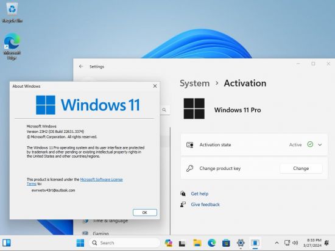335x251 pixels.
Task: Open the Get help link
Action: point(200,194)
